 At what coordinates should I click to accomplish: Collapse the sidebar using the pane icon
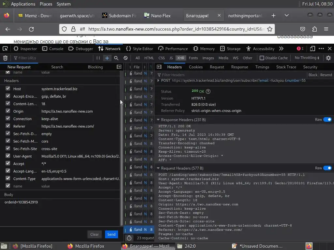click(x=119, y=67)
